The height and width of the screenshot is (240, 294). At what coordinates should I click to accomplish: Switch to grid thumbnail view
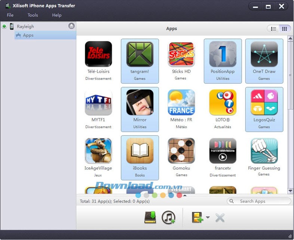point(285,29)
